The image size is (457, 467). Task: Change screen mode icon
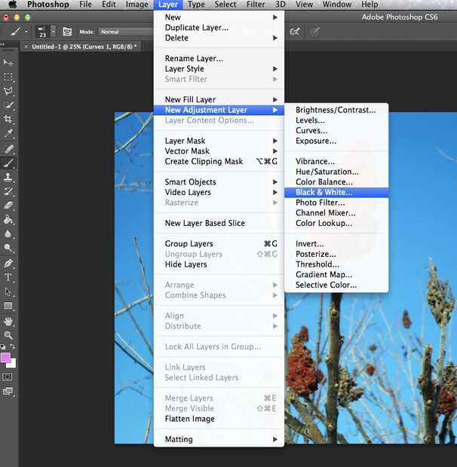[x=8, y=391]
